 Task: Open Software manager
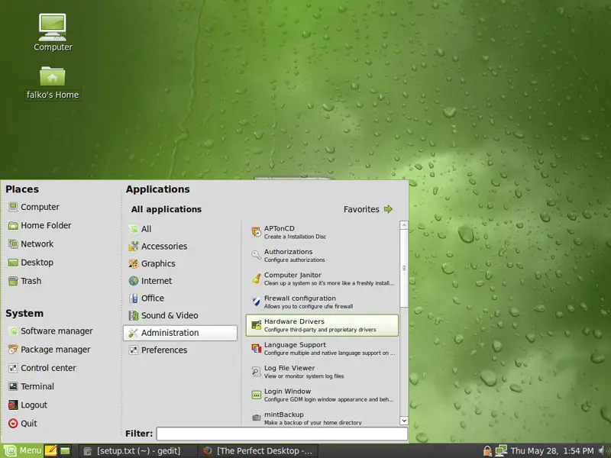click(56, 331)
